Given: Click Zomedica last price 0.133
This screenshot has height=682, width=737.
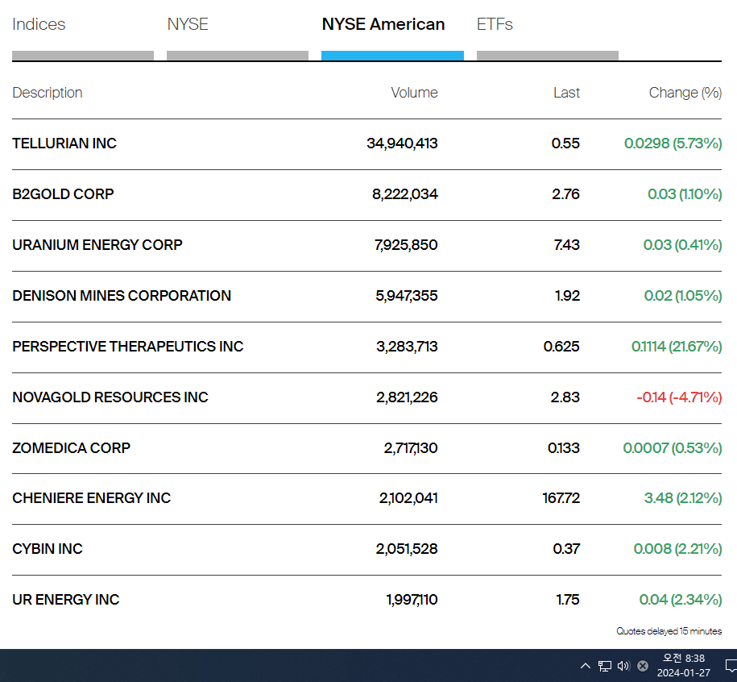Looking at the screenshot, I should tap(564, 448).
